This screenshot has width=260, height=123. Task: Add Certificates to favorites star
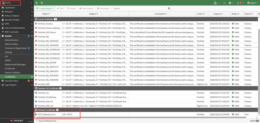[32, 77]
